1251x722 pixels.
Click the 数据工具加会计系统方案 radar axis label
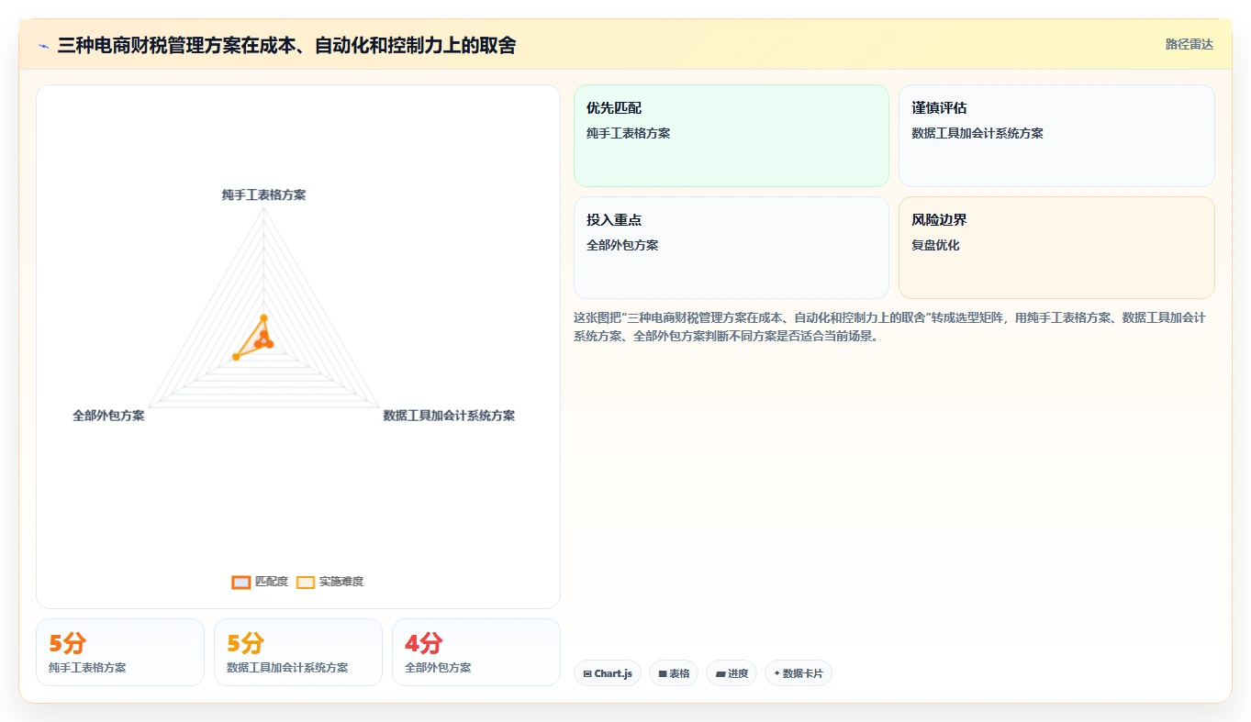tap(449, 416)
